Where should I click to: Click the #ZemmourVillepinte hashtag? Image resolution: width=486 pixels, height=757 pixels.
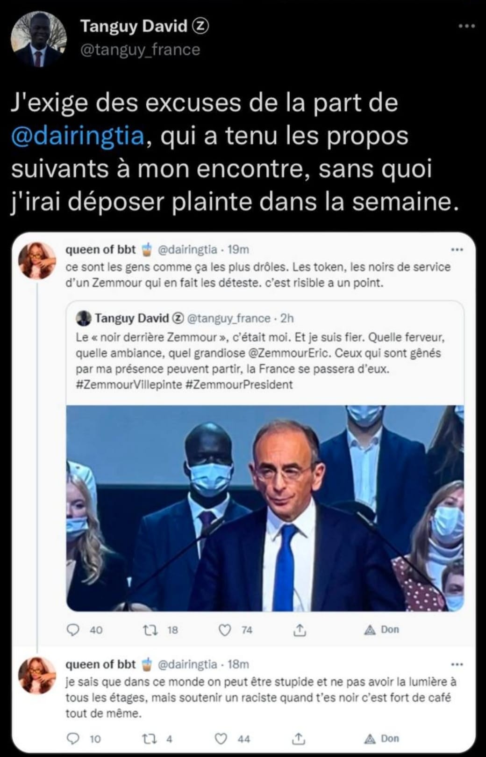(129, 385)
